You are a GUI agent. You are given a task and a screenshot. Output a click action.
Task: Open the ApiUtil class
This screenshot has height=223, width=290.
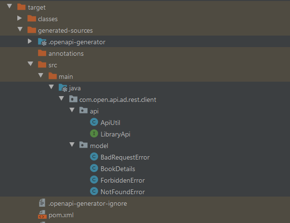pyautogui.click(x=110, y=123)
